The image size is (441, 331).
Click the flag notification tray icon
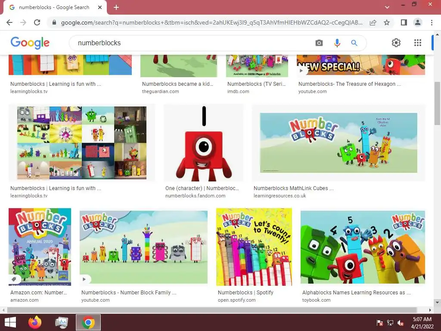(x=380, y=323)
